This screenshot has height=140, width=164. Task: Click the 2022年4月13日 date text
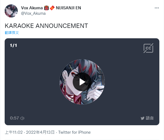[40, 132]
